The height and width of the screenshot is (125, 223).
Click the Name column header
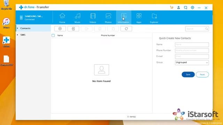tap(60, 35)
